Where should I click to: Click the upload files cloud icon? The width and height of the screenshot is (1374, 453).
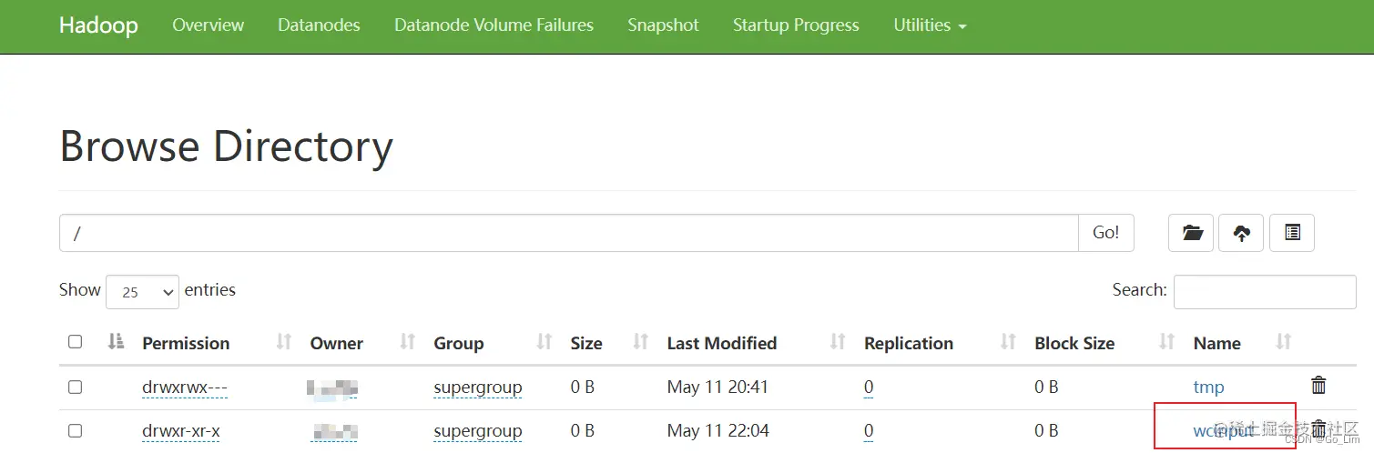point(1242,233)
